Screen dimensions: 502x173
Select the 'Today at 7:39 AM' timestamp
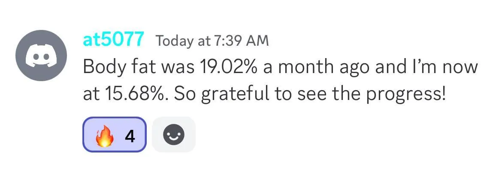click(212, 41)
